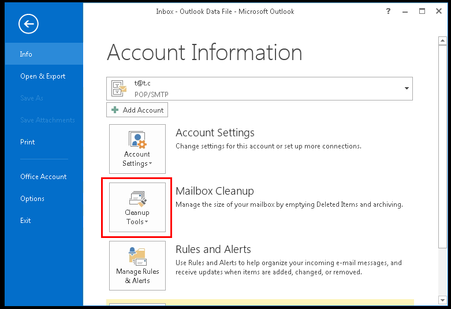Maximize the Outlook window
Image resolution: width=451 pixels, height=309 pixels.
(422, 11)
